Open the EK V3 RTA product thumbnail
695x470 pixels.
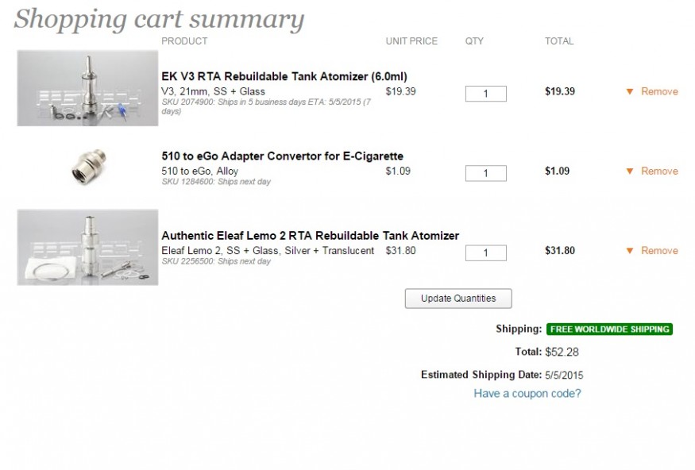87,88
